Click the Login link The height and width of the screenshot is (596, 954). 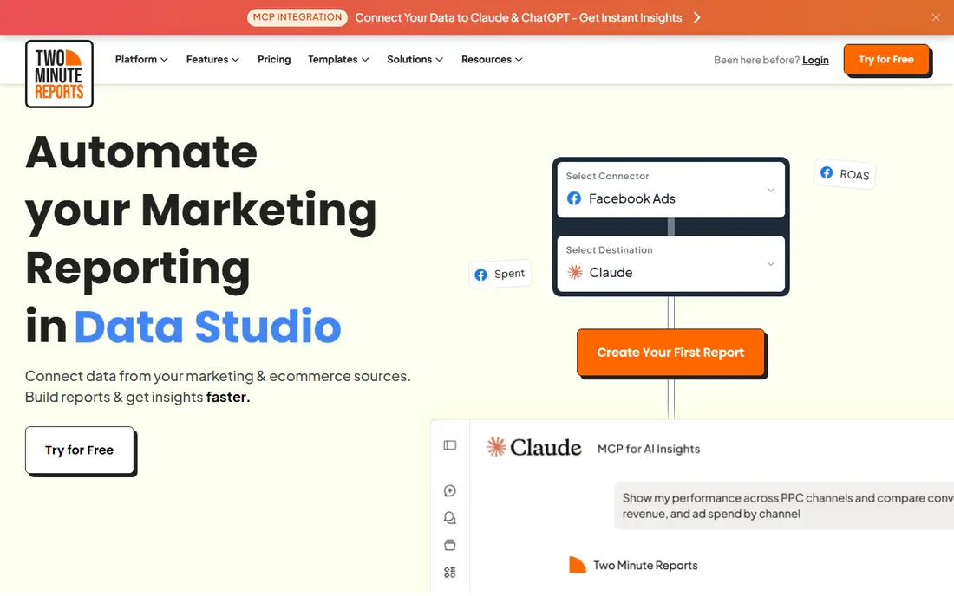[x=815, y=60]
